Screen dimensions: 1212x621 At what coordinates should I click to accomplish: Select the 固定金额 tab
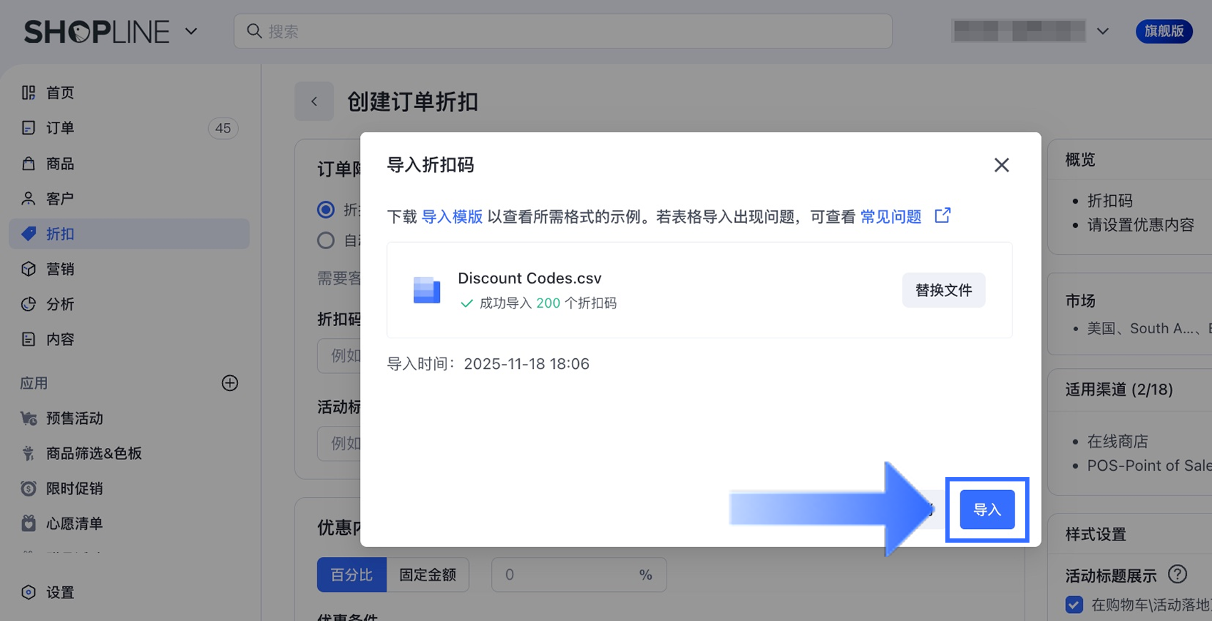428,575
